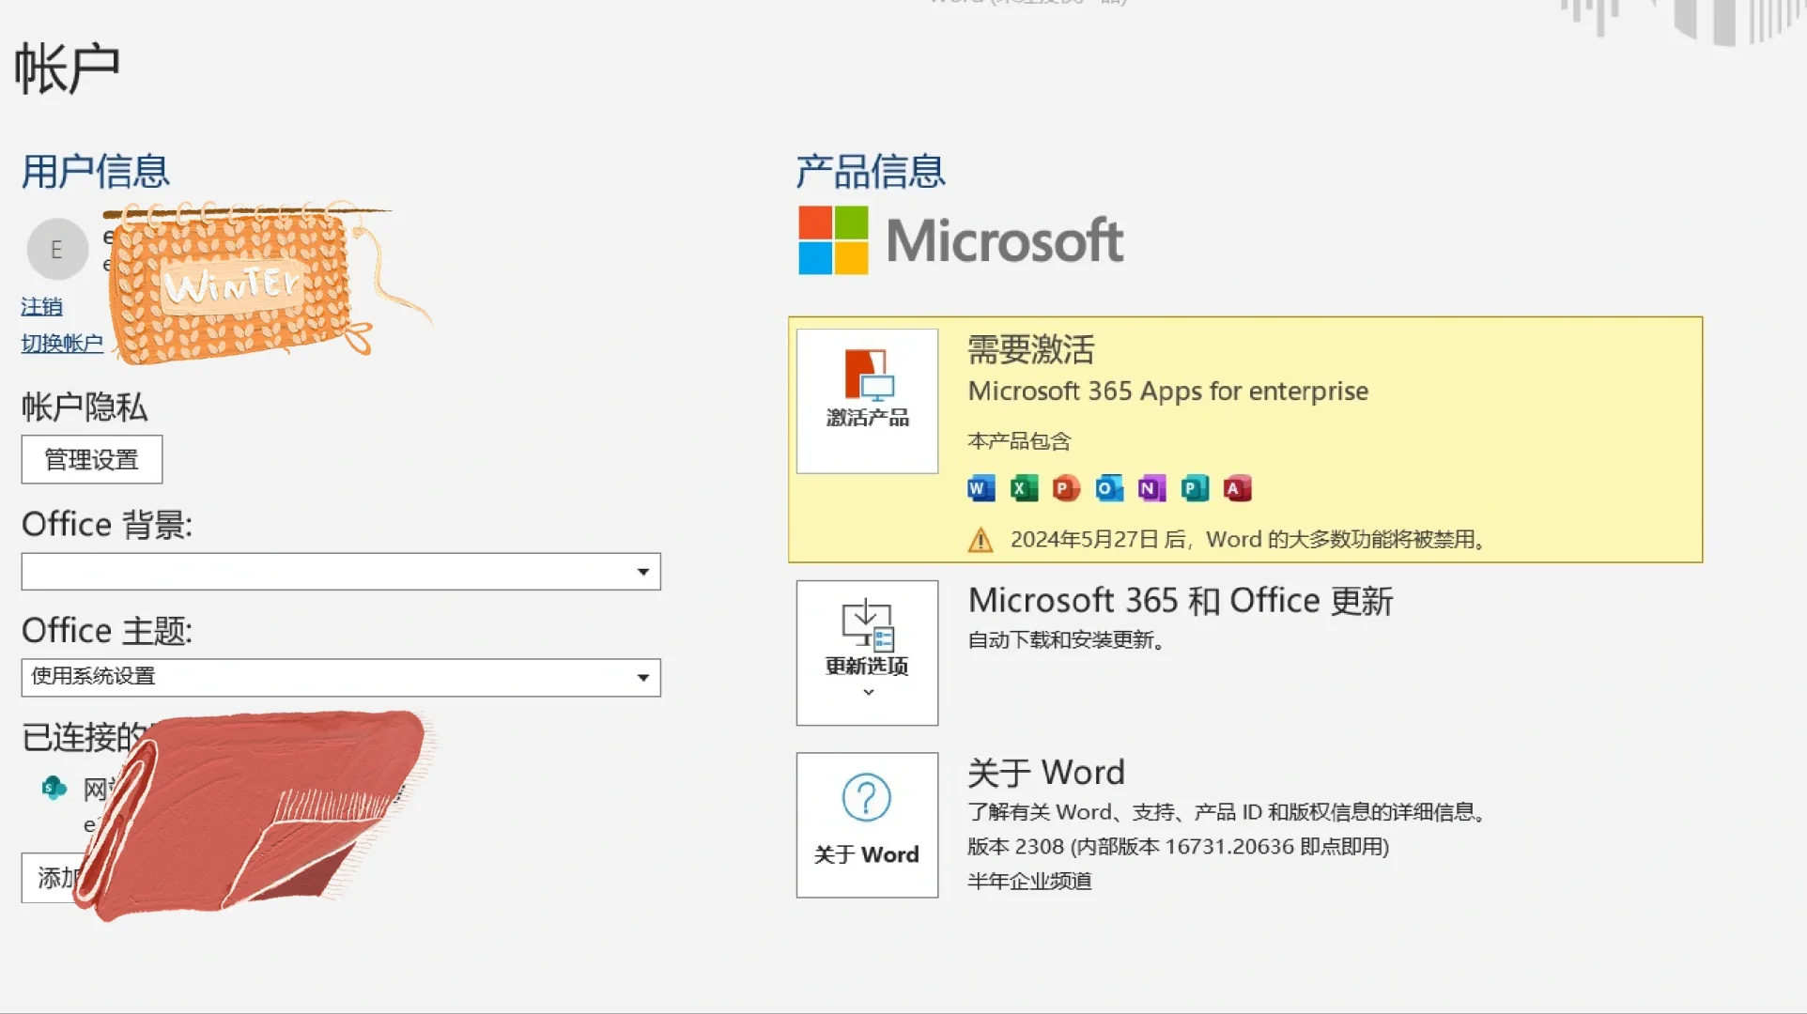Click the 切换帐户 link
This screenshot has height=1014, width=1807.
pos(62,342)
